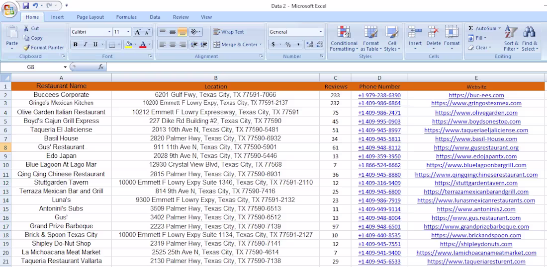Apply the yellow fill color

pyautogui.click(x=128, y=45)
